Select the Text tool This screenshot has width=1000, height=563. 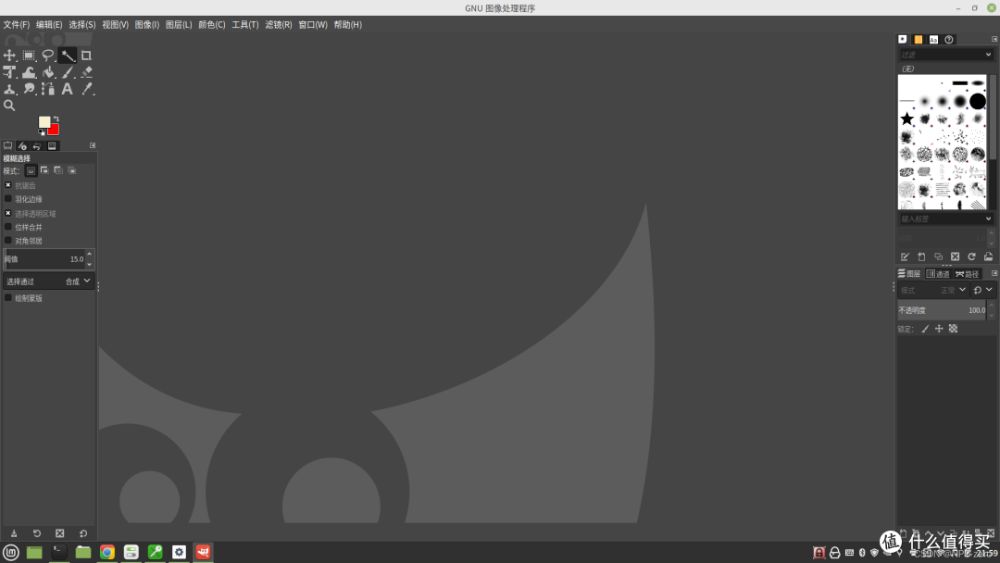coord(67,89)
